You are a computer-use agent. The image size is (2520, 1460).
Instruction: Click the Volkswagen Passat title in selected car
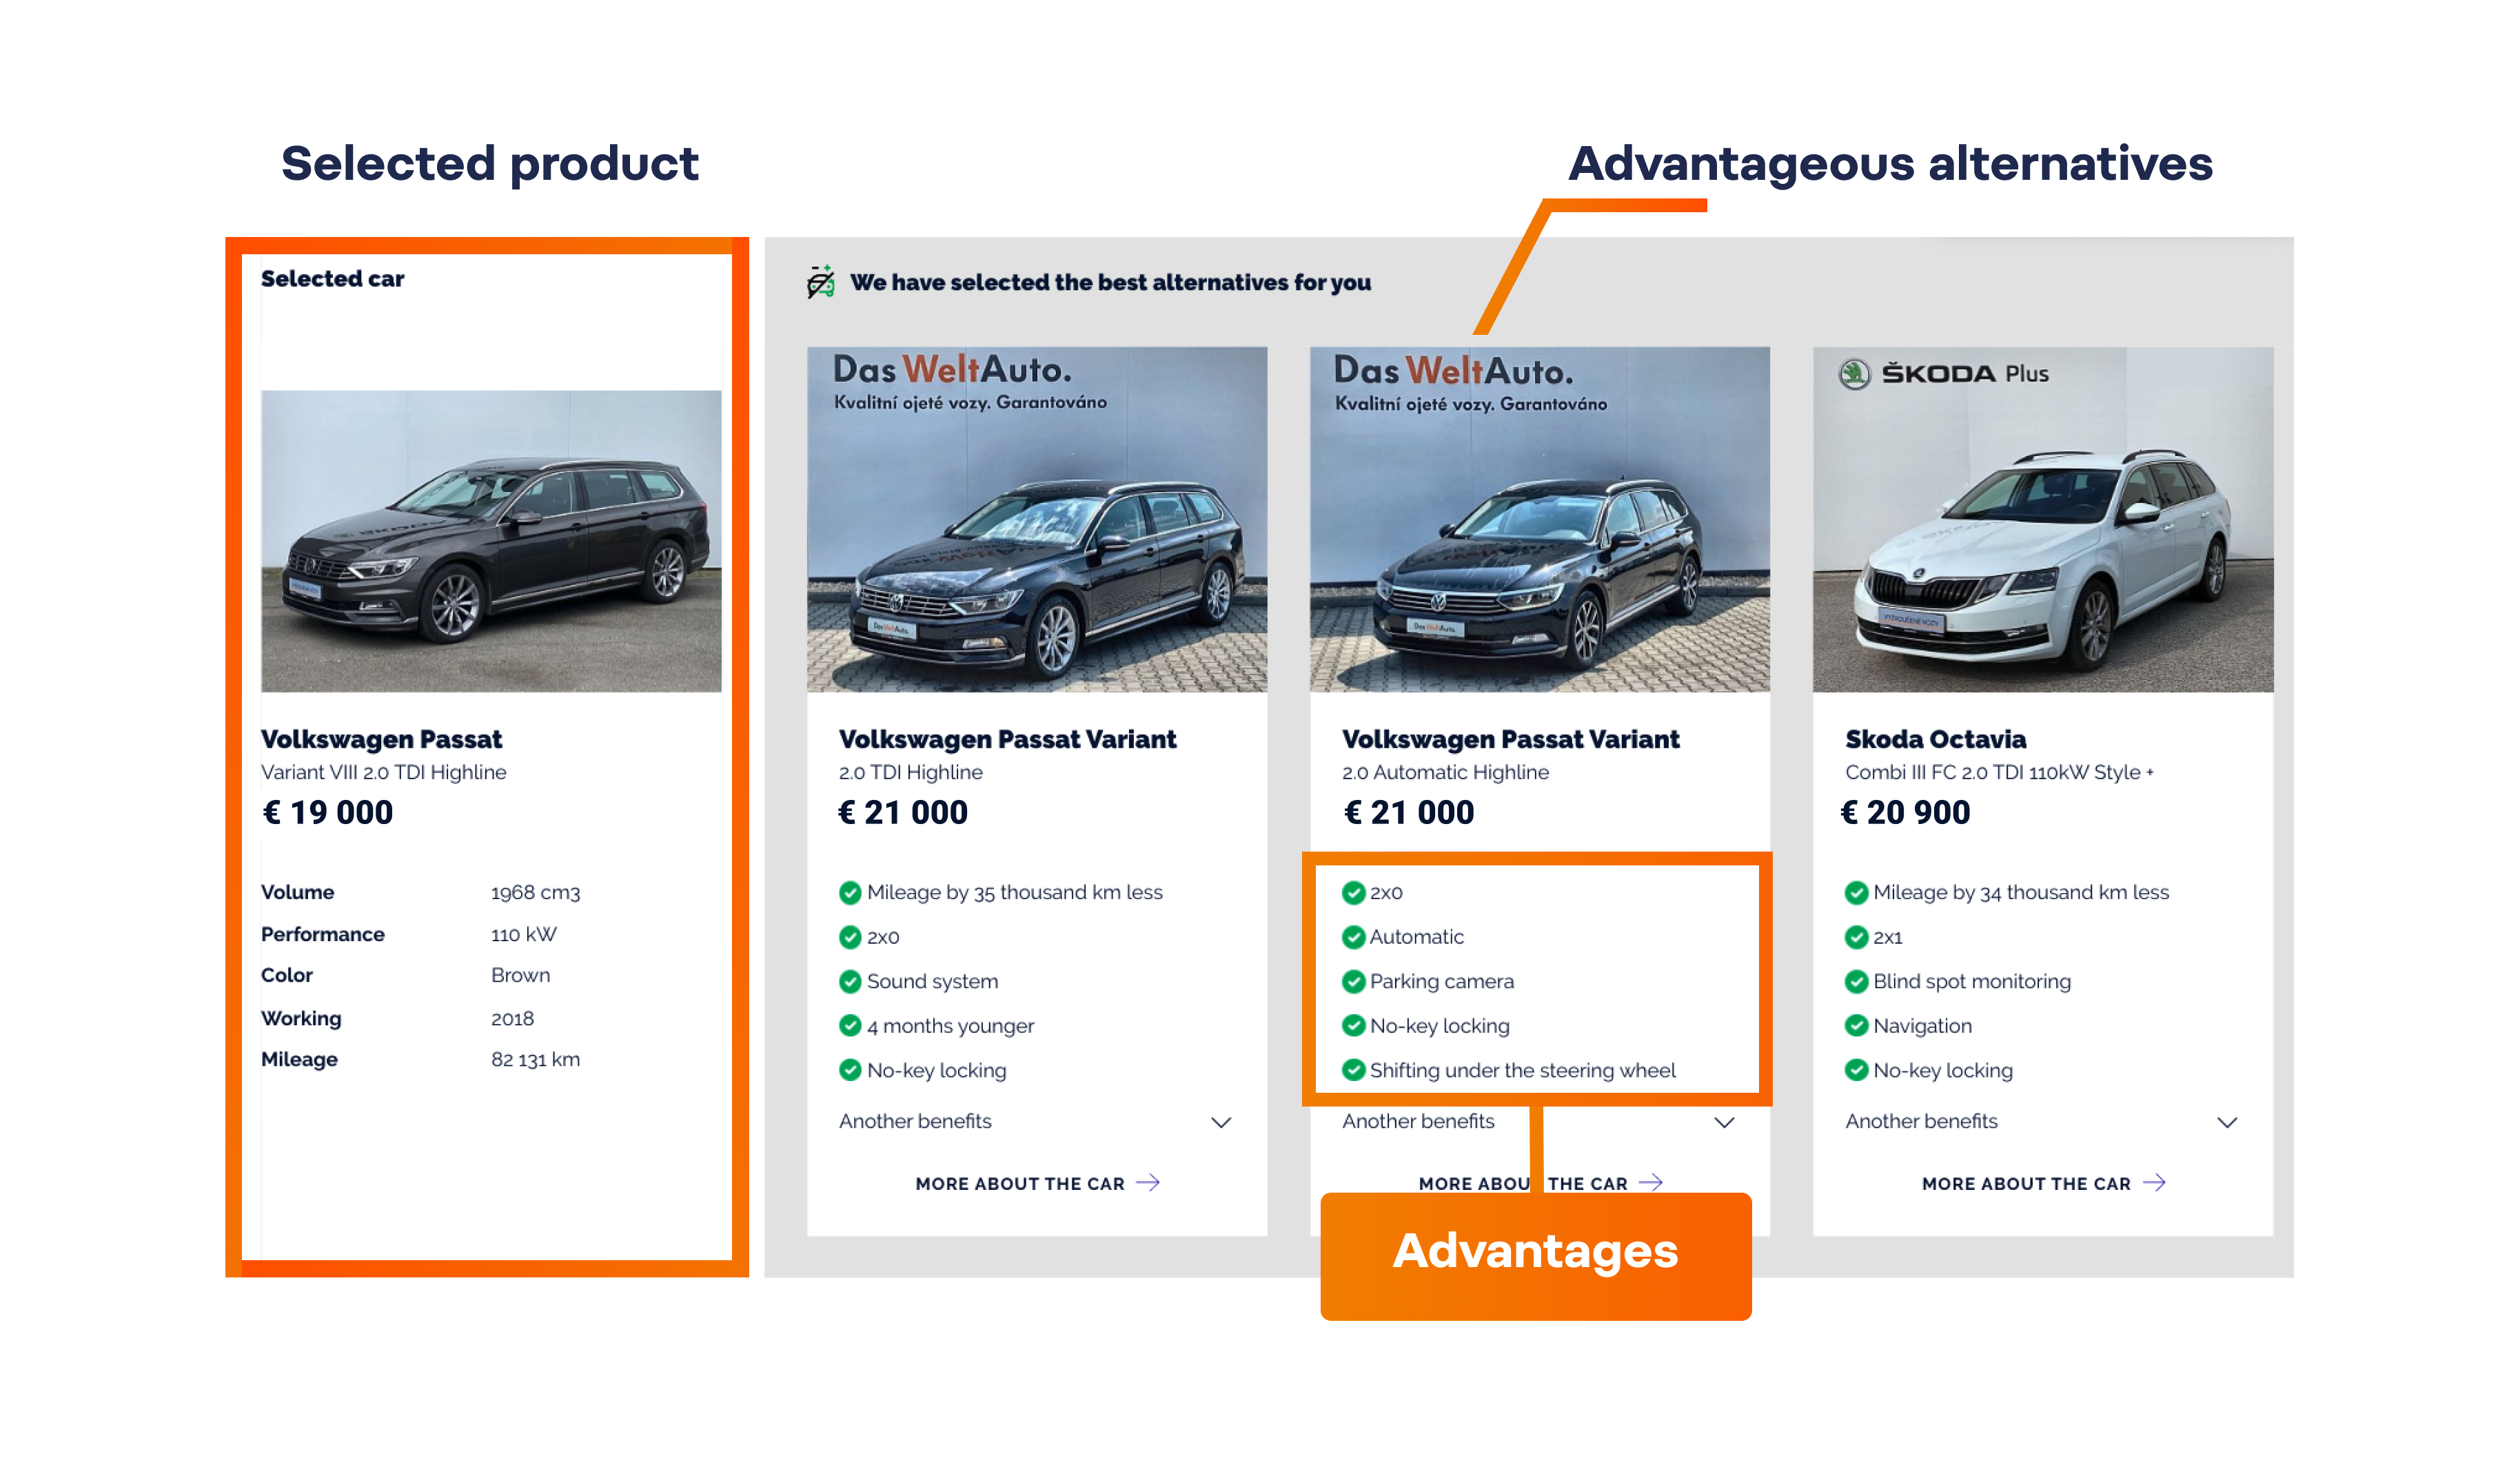[x=381, y=739]
